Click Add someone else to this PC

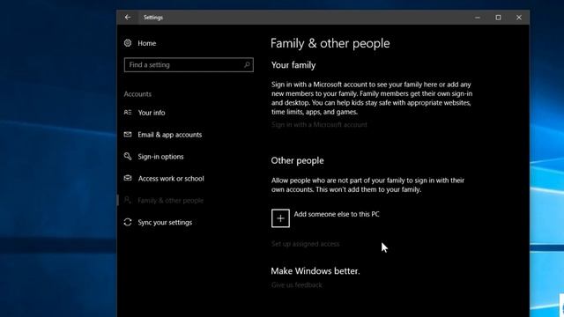tap(337, 214)
